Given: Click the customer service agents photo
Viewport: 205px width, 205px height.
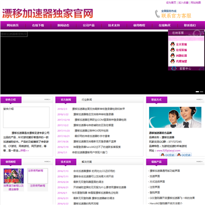Looking at the screenshot, I should pyautogui.click(x=175, y=117).
